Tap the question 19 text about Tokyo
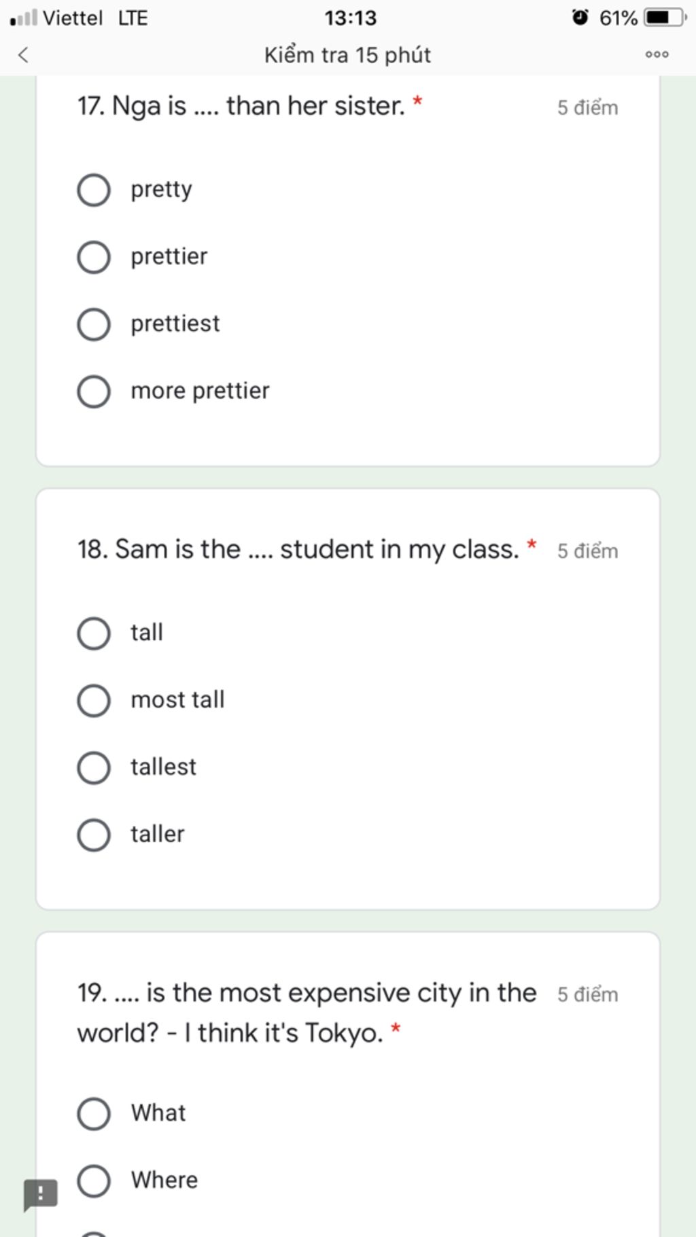The height and width of the screenshot is (1237, 696). pyautogui.click(x=307, y=1013)
